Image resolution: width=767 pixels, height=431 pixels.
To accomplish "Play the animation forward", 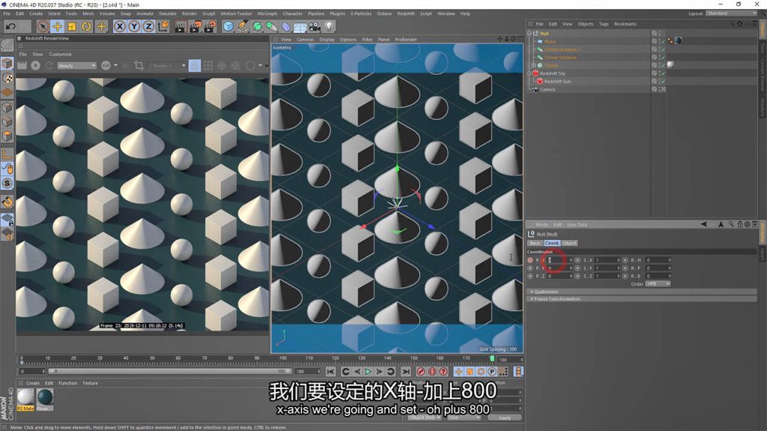I will [368, 372].
